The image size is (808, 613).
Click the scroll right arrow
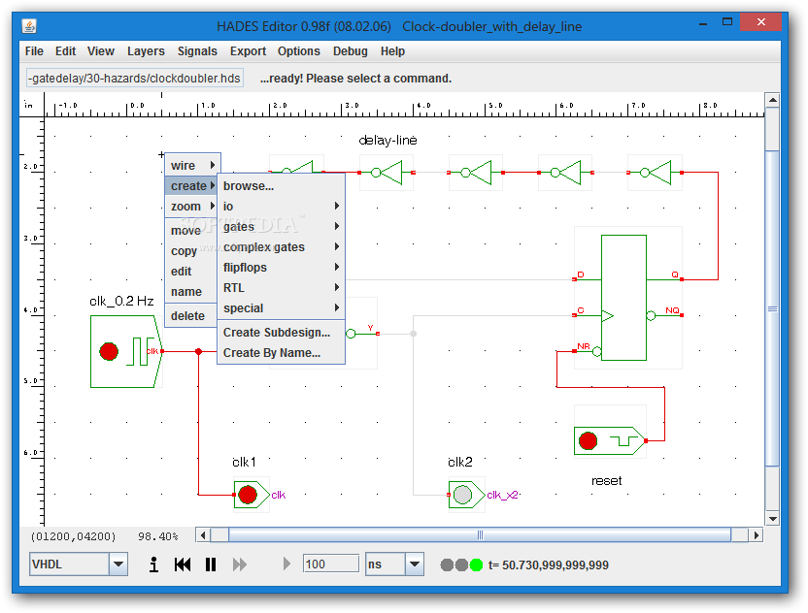click(756, 535)
